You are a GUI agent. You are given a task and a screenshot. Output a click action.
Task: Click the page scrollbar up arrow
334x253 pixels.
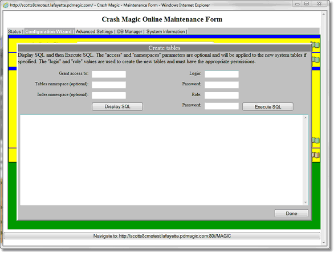(324, 14)
